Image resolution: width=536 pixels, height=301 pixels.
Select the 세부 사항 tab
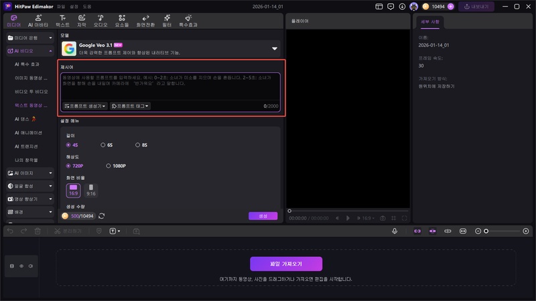pos(429,22)
